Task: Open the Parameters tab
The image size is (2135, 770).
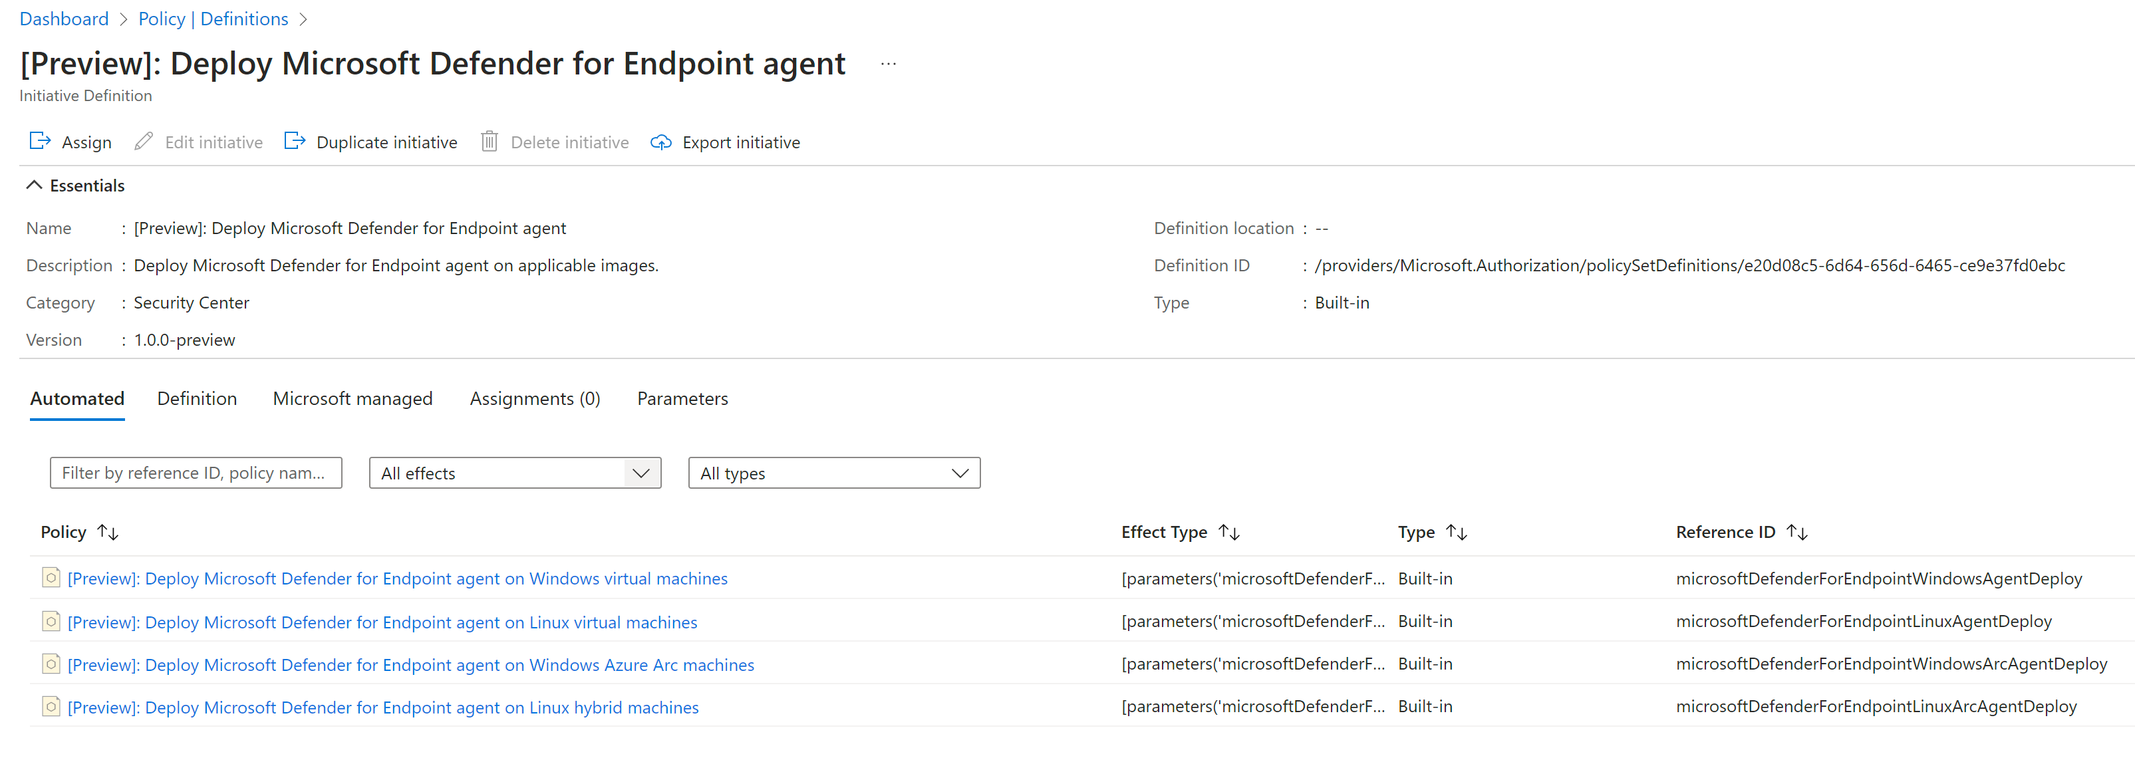Action: coord(682,399)
